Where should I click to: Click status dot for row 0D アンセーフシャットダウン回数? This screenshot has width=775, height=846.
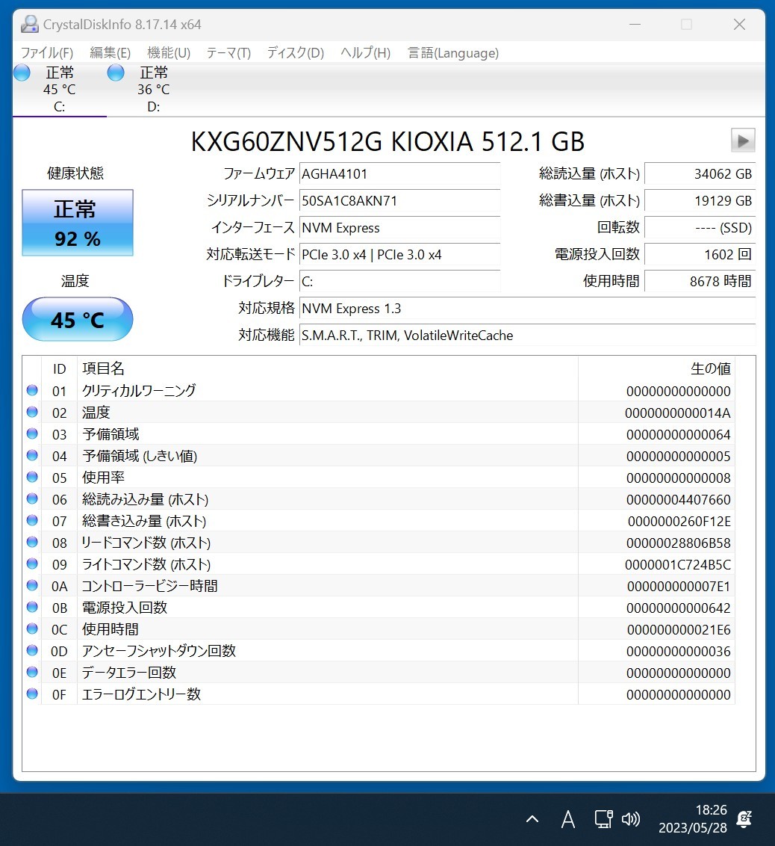coord(32,650)
